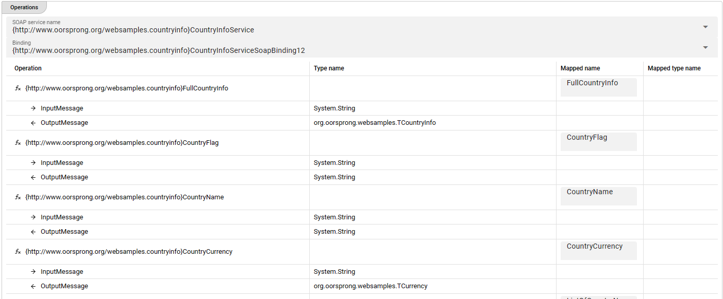Expand the Binding dropdown arrow
This screenshot has width=723, height=299.
coord(705,47)
